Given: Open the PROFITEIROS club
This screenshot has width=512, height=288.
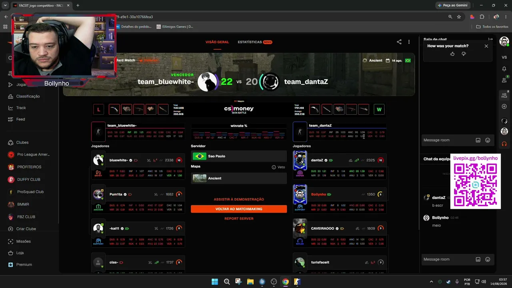Looking at the screenshot, I should tap(29, 167).
